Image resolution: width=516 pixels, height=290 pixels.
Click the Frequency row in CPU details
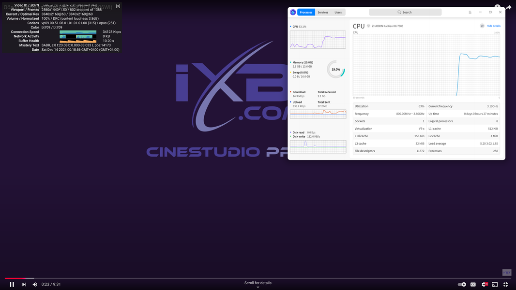(390, 114)
